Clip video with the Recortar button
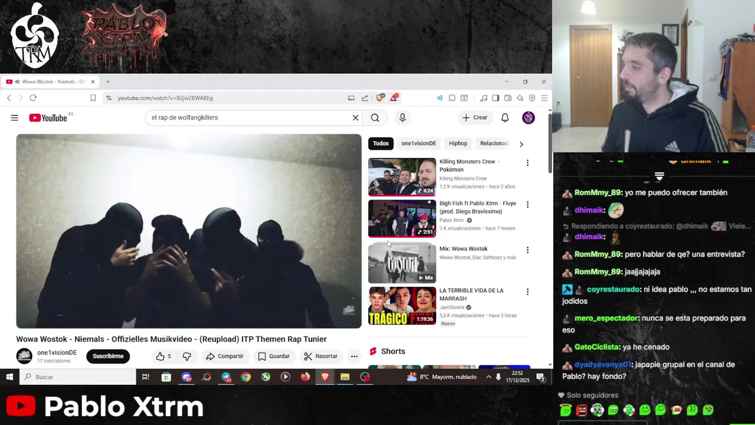755x425 pixels. pyautogui.click(x=321, y=356)
